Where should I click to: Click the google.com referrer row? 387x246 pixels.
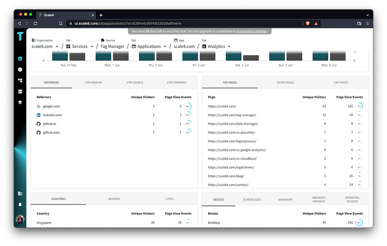point(114,106)
